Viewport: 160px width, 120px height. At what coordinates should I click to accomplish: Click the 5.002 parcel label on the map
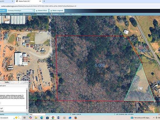tap(100, 65)
